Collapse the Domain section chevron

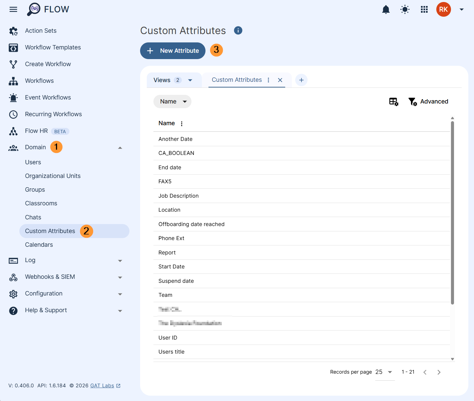[120, 147]
